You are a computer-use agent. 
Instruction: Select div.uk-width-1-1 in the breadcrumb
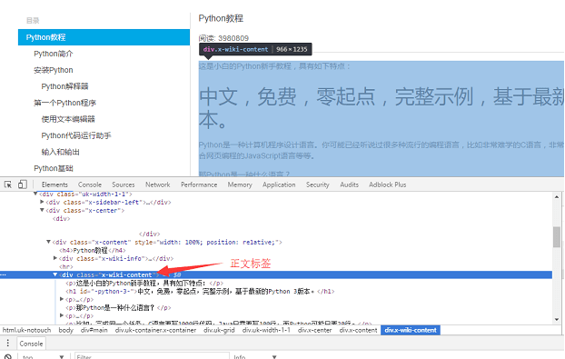pos(266,330)
